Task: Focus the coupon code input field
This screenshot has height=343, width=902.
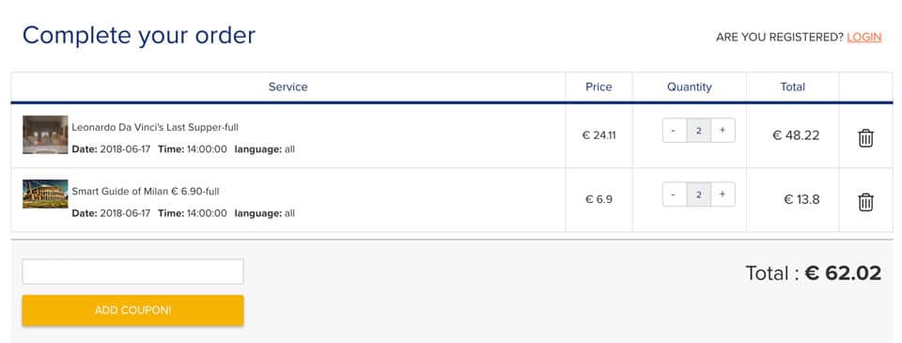Action: [132, 272]
